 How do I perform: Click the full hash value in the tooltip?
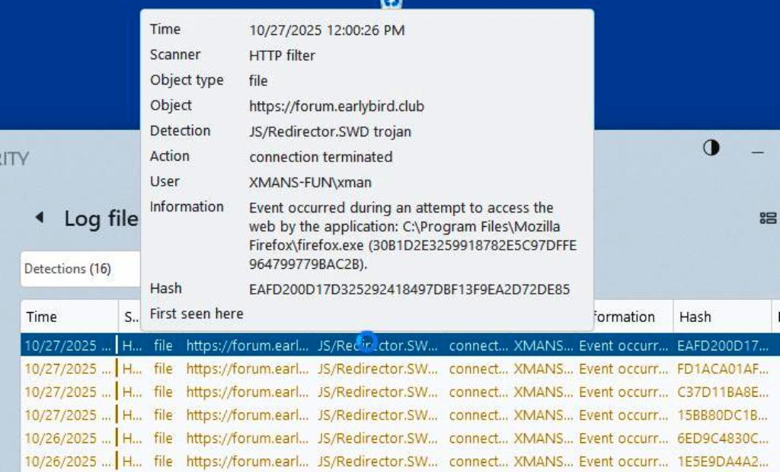pos(409,289)
